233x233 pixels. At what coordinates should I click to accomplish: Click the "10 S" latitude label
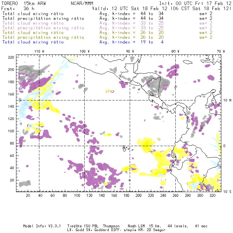point(227,191)
